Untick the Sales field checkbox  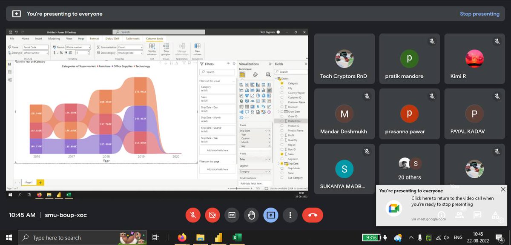click(281, 154)
